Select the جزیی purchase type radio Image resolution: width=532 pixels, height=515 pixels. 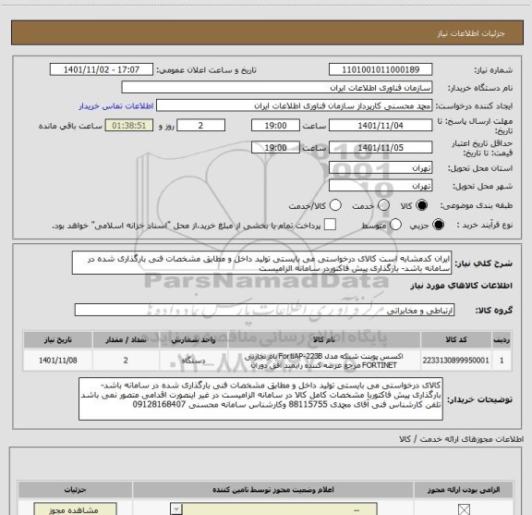tap(438, 225)
